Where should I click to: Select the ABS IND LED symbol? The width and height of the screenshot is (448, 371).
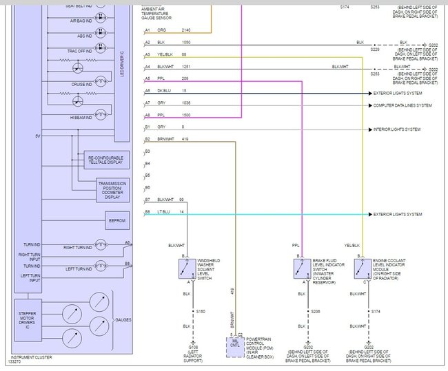101,33
